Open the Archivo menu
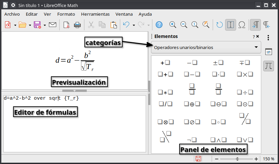The image size is (279, 164). (12, 14)
